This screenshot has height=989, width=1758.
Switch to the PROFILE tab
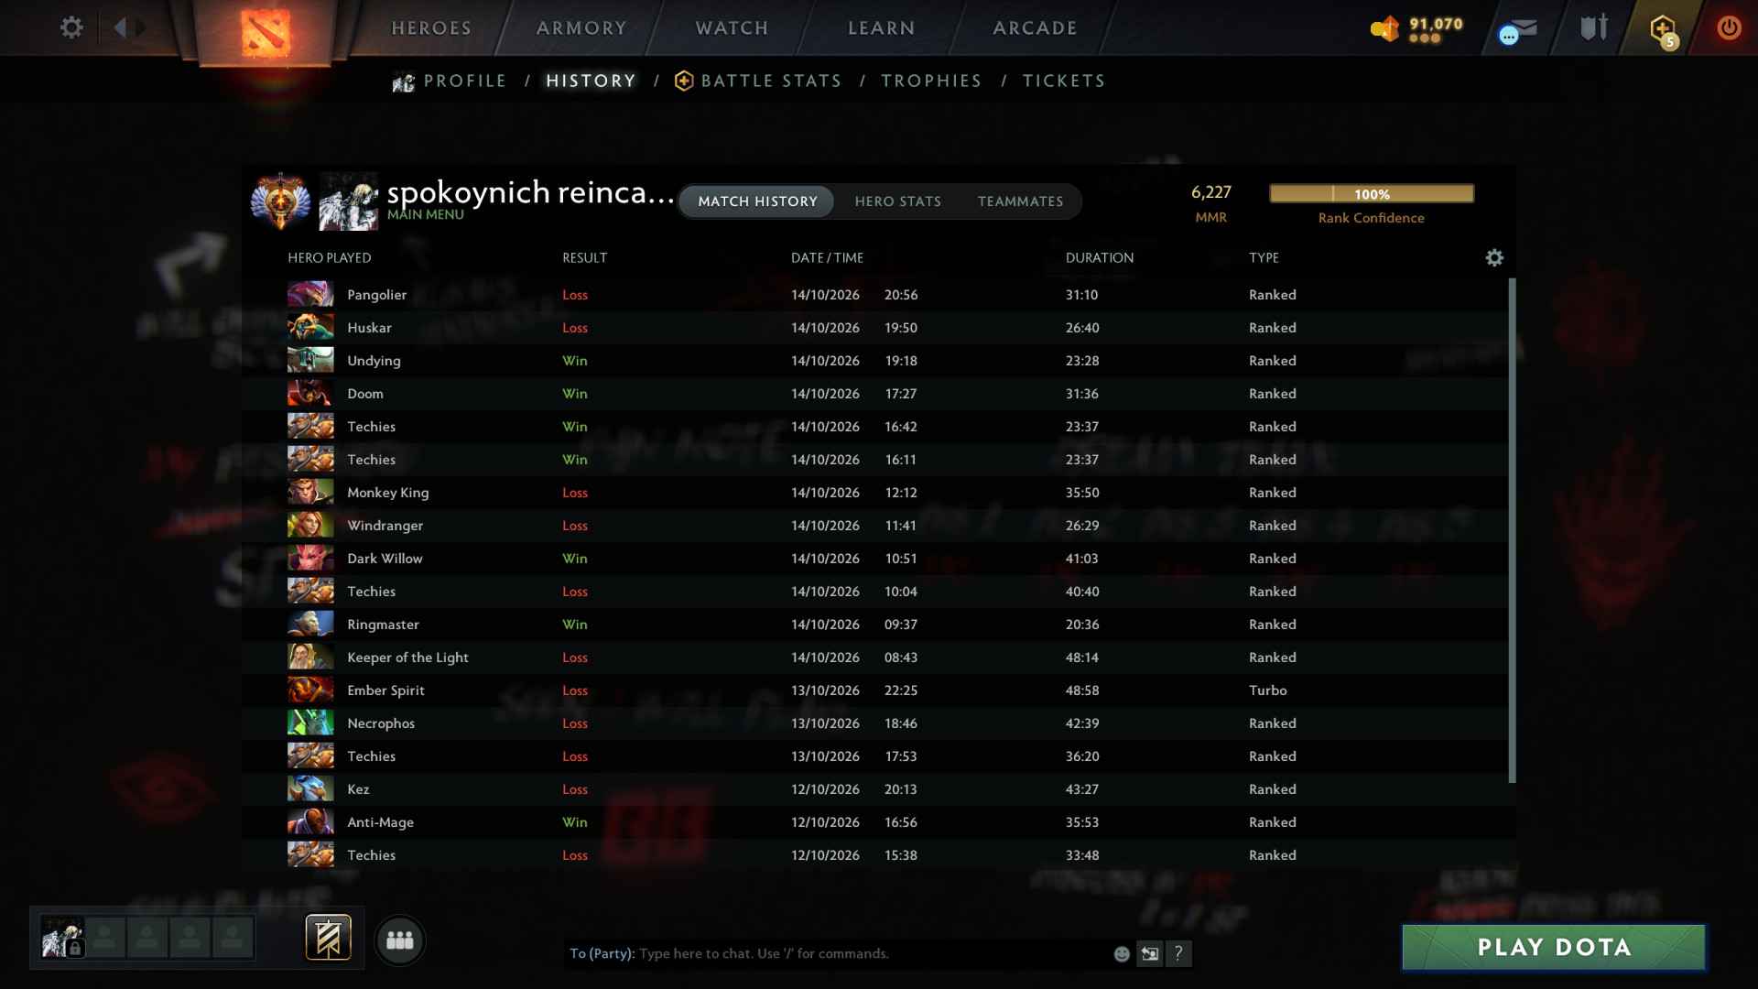pos(450,82)
